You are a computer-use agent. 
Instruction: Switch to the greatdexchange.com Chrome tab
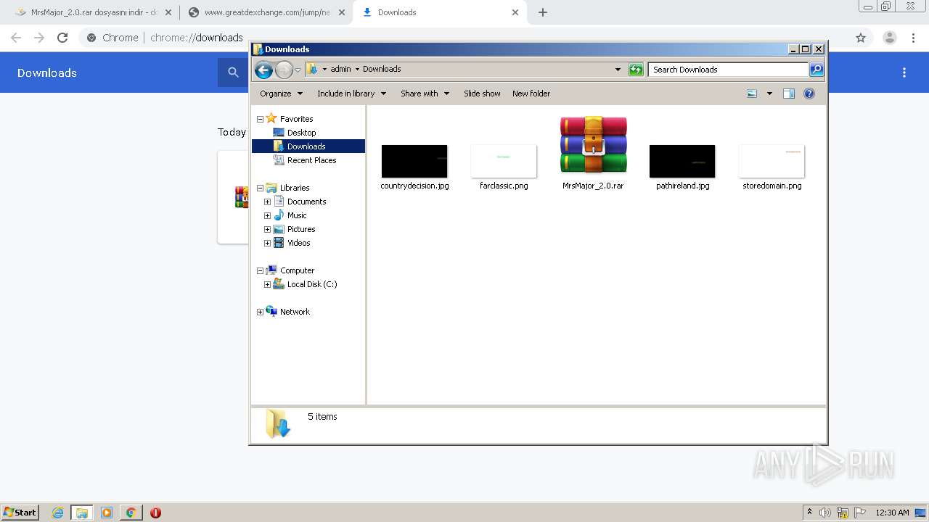click(266, 12)
